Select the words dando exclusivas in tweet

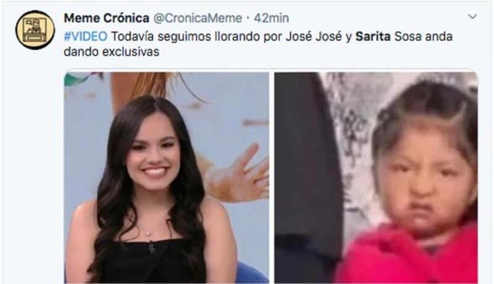112,52
